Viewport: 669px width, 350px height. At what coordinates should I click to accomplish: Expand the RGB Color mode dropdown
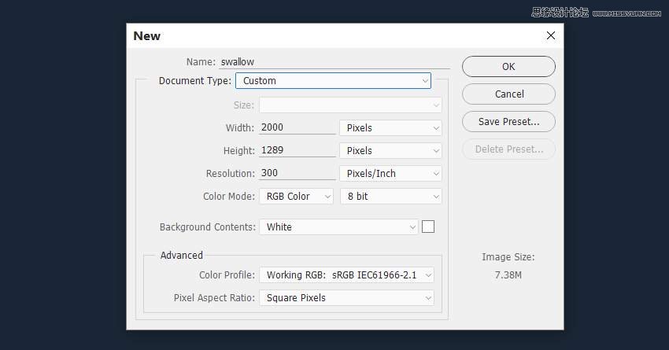[x=296, y=196]
